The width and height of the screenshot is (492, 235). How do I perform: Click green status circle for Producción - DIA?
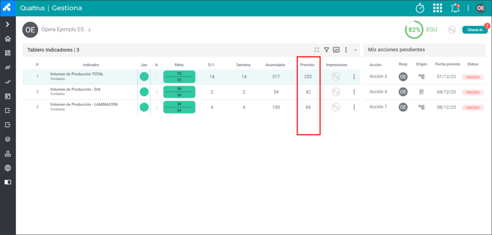point(144,92)
